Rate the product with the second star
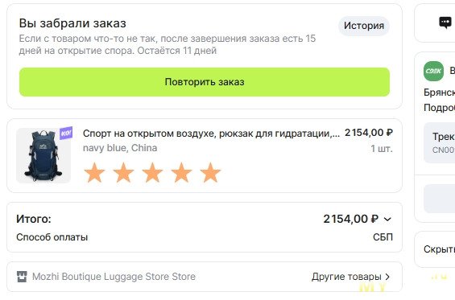The width and height of the screenshot is (455, 300). pos(123,172)
